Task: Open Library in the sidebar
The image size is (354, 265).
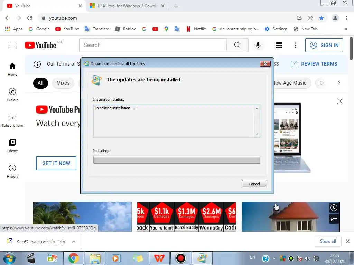Action: pos(12,146)
